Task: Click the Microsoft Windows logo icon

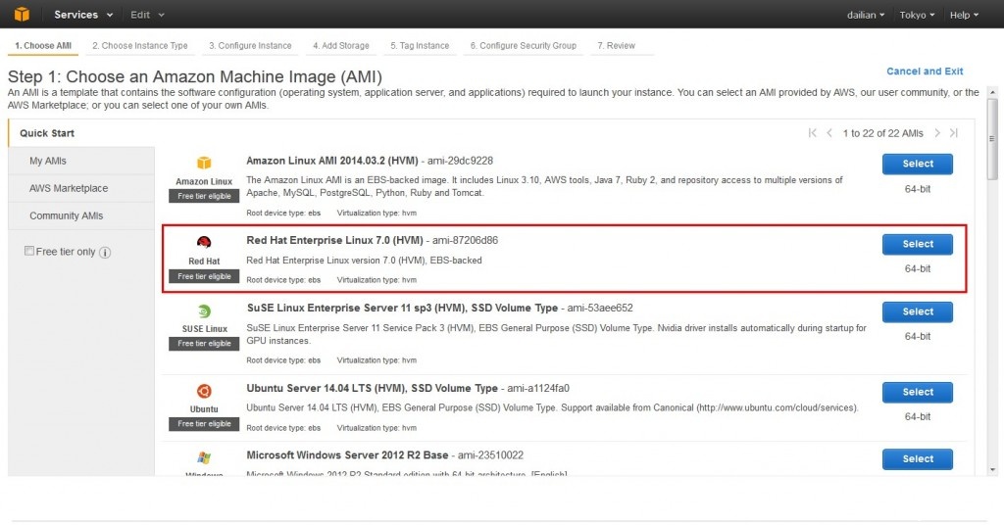Action: tap(204, 458)
